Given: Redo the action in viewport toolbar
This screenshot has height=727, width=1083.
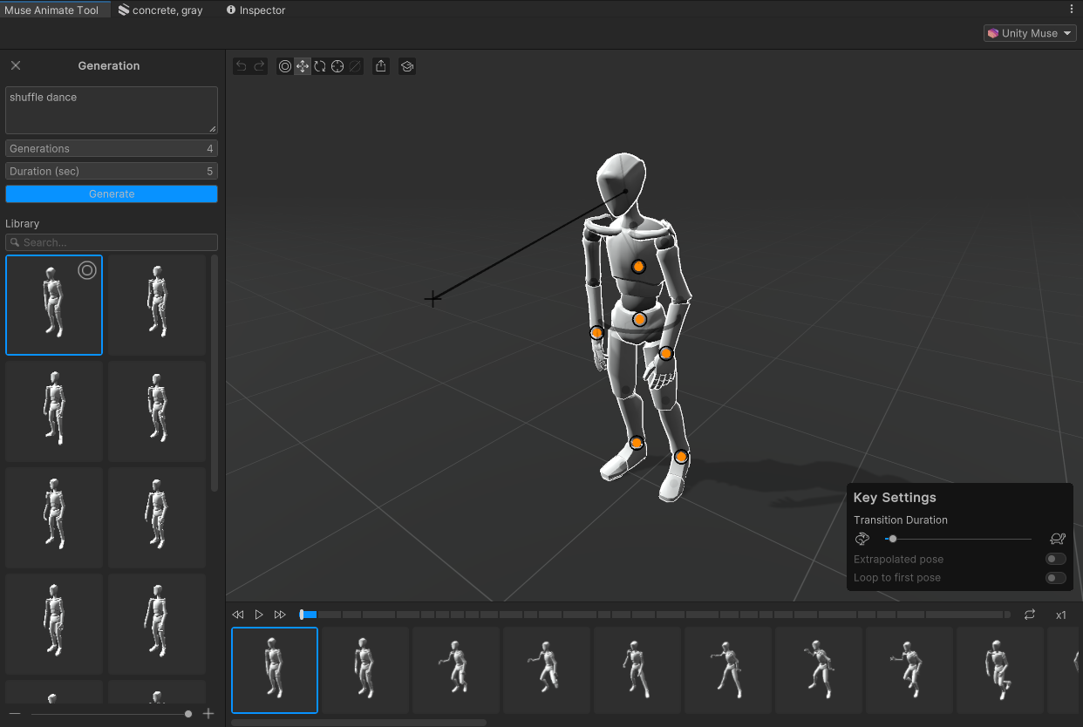Looking at the screenshot, I should click(x=259, y=66).
